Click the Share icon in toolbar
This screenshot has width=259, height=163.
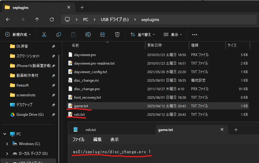103,34
